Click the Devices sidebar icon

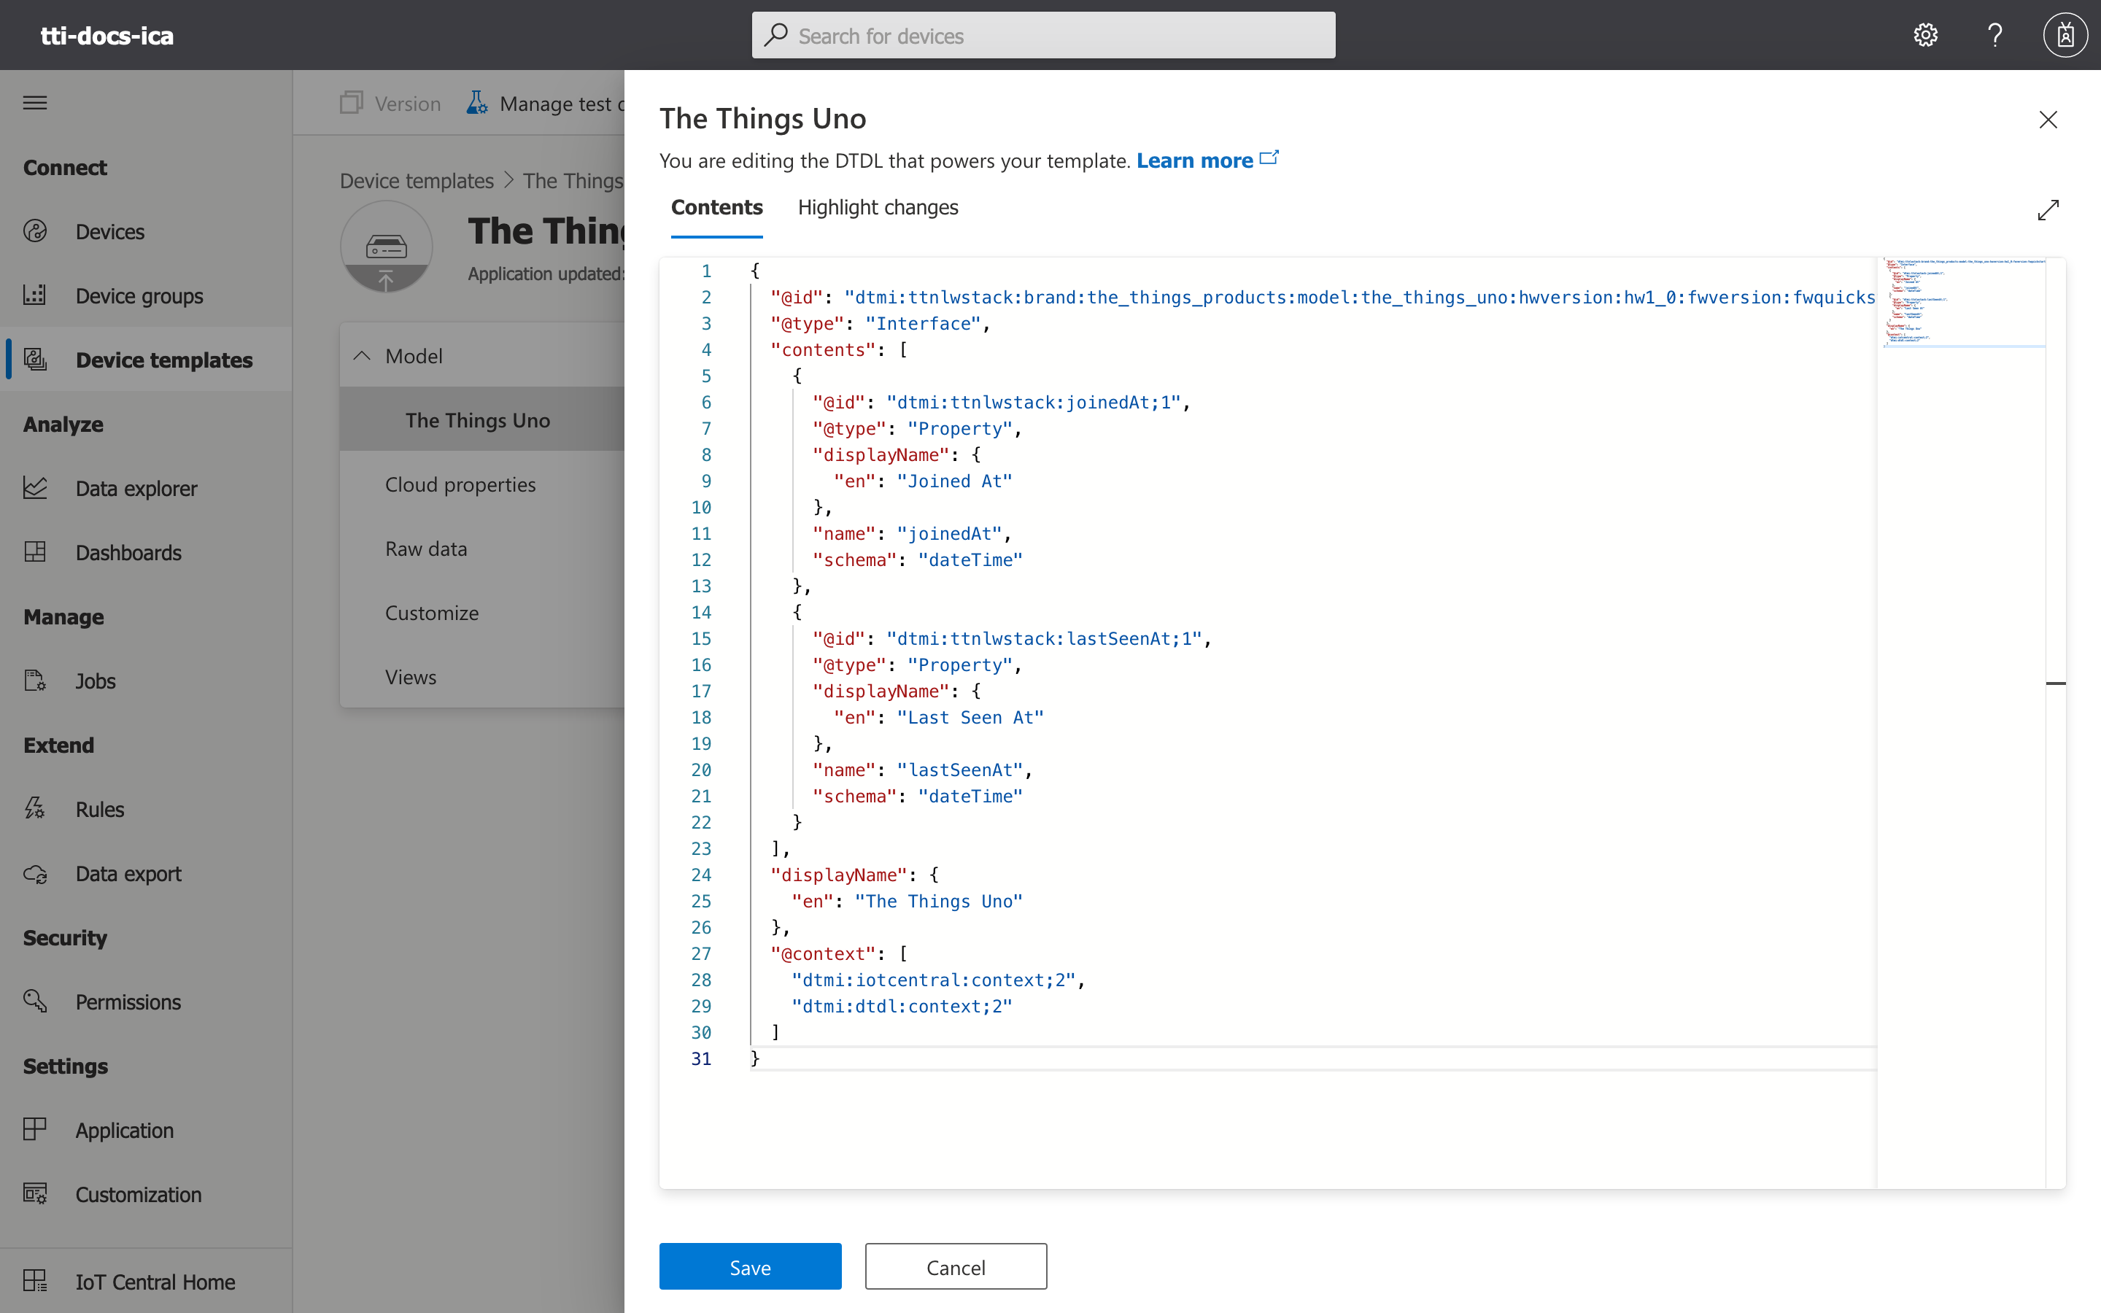(36, 231)
